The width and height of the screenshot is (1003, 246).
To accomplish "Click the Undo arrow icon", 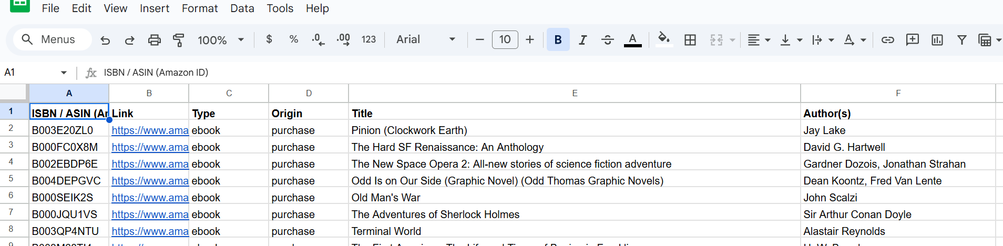I will 105,40.
